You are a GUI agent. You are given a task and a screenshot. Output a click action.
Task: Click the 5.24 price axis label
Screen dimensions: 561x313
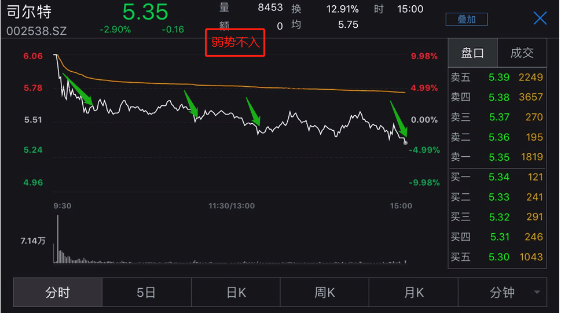(x=33, y=150)
